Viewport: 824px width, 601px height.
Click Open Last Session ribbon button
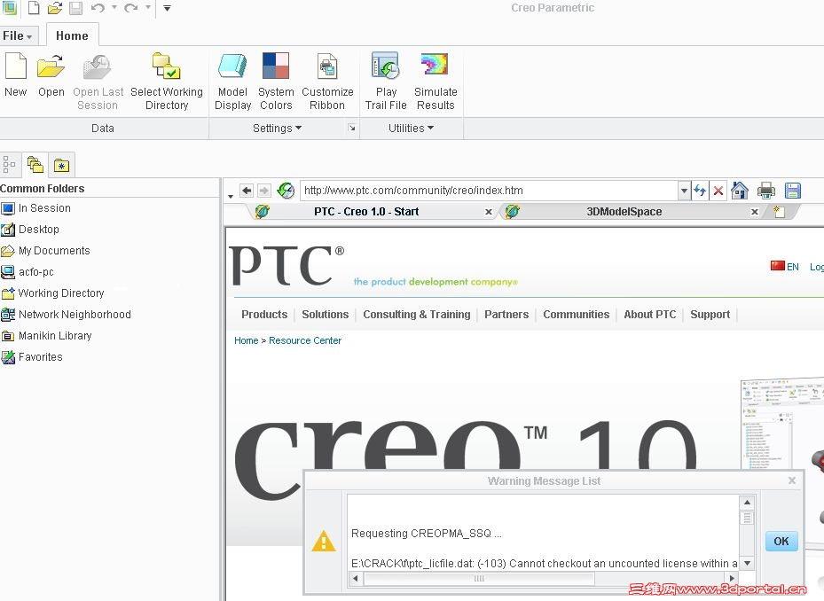tap(98, 82)
